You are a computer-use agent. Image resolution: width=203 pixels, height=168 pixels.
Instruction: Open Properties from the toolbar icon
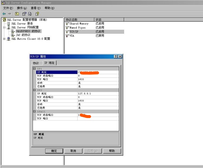[24, 14]
